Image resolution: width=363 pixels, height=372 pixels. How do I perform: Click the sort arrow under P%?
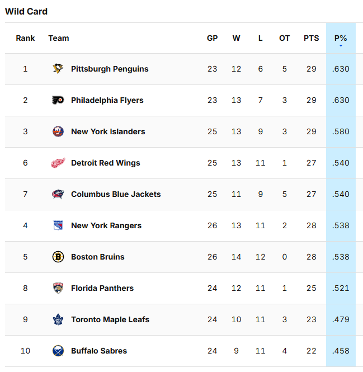coord(341,45)
